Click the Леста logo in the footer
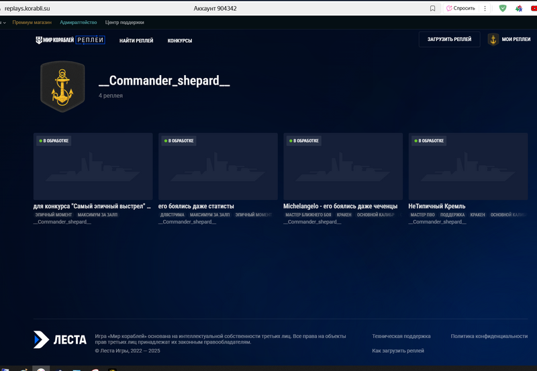 point(60,339)
